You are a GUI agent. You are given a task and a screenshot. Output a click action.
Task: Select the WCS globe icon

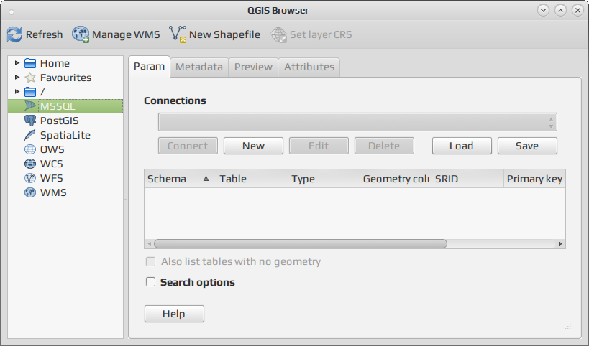(30, 164)
